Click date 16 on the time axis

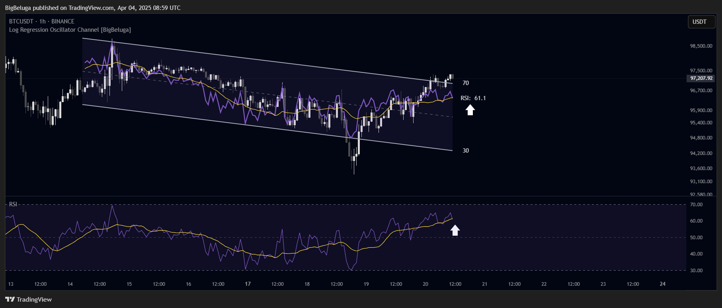189,284
